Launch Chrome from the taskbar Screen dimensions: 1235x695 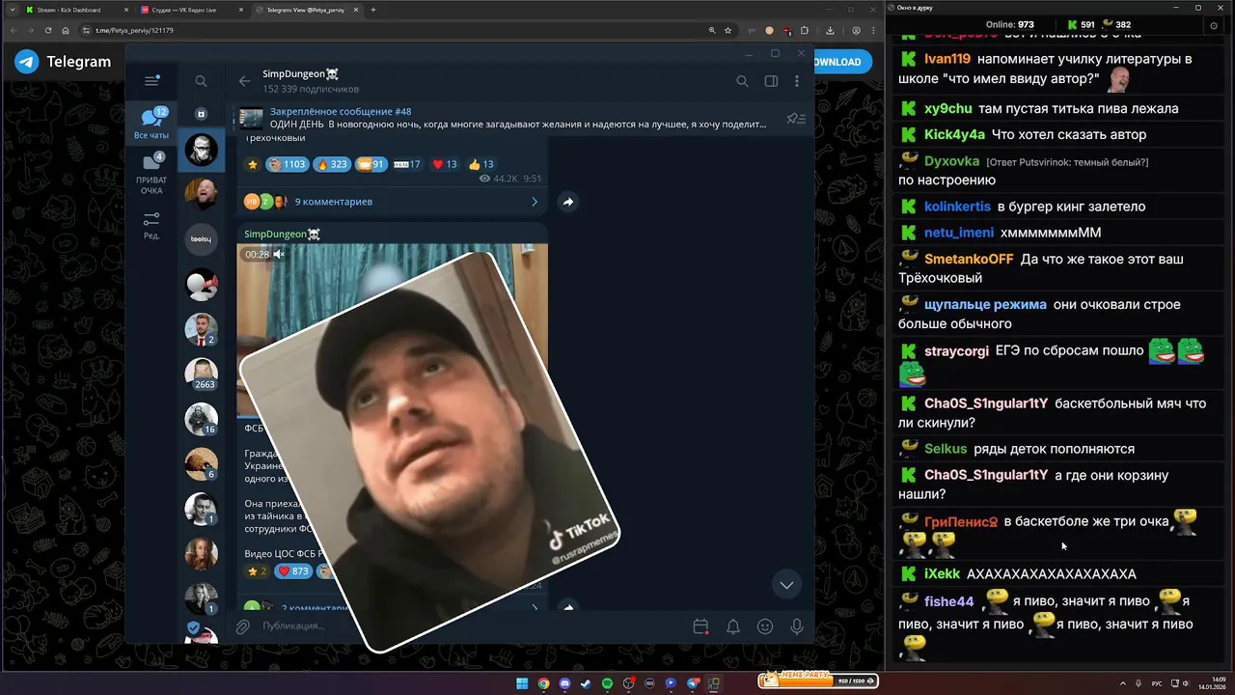coord(543,683)
